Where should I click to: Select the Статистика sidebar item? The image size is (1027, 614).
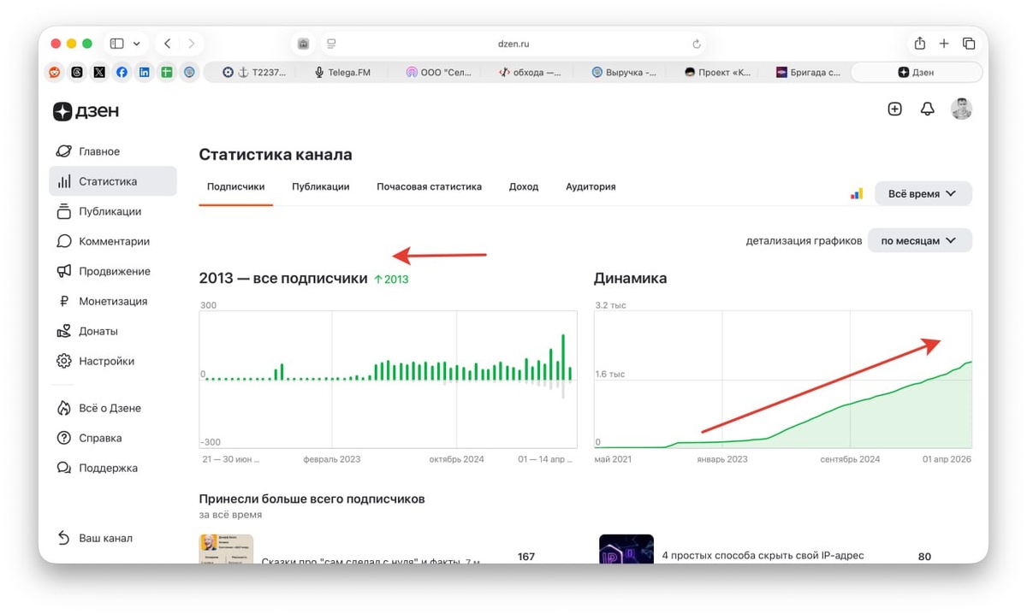pyautogui.click(x=113, y=181)
